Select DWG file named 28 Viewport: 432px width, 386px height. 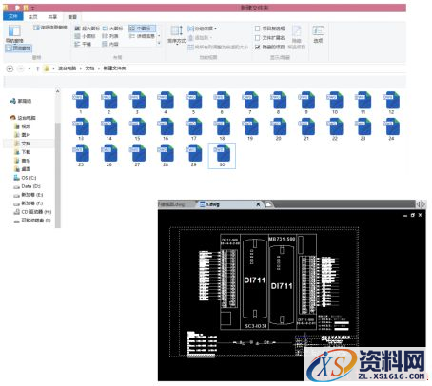click(166, 155)
